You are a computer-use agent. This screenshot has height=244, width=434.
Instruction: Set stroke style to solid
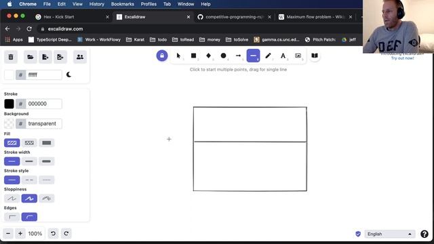click(12, 180)
